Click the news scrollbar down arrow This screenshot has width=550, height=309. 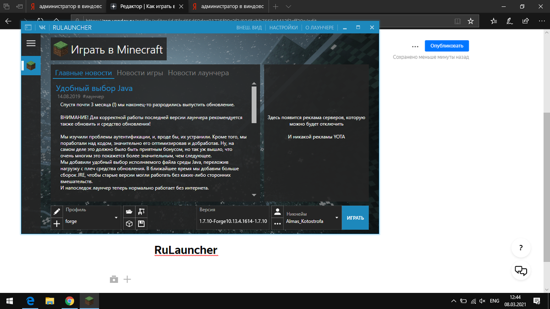254,195
